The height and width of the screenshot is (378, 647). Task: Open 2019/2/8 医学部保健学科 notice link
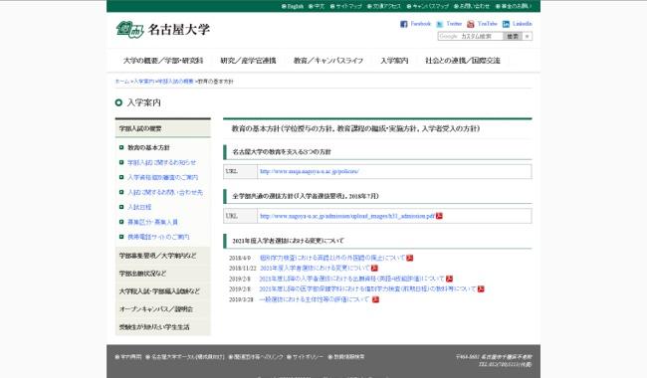pos(367,288)
